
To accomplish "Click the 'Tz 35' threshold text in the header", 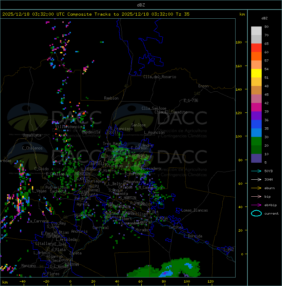I will pos(183,14).
